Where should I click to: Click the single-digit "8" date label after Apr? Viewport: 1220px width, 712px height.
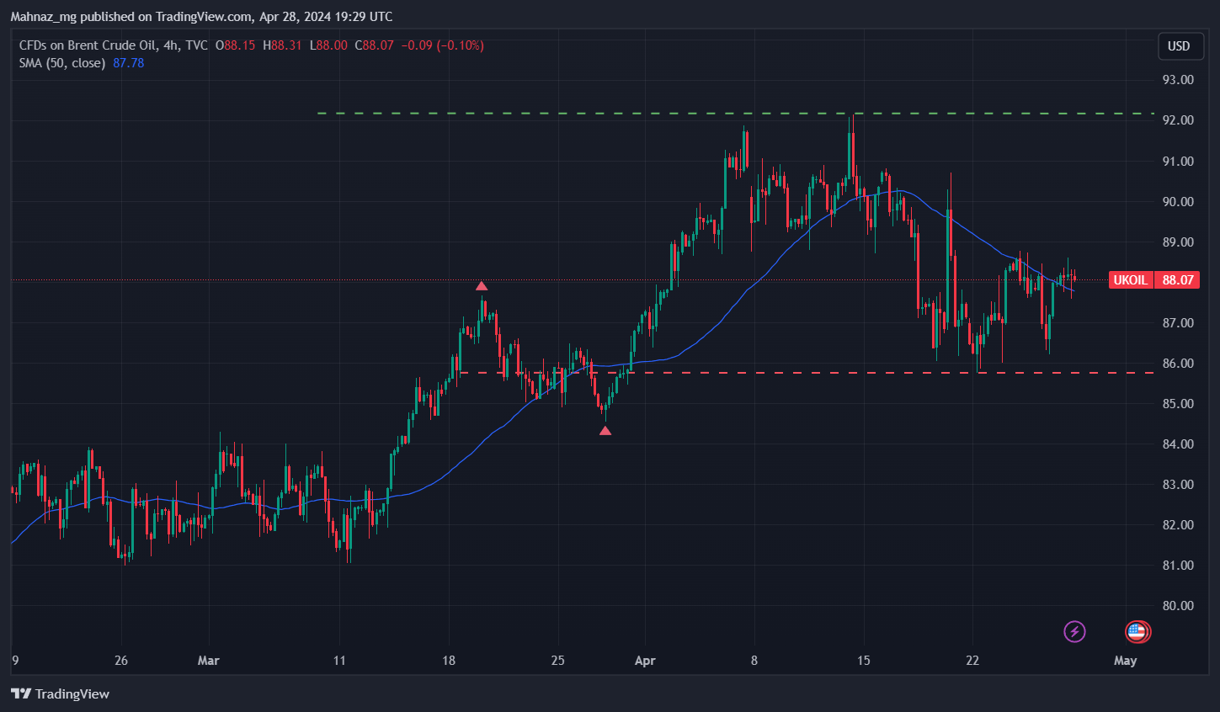coord(754,661)
